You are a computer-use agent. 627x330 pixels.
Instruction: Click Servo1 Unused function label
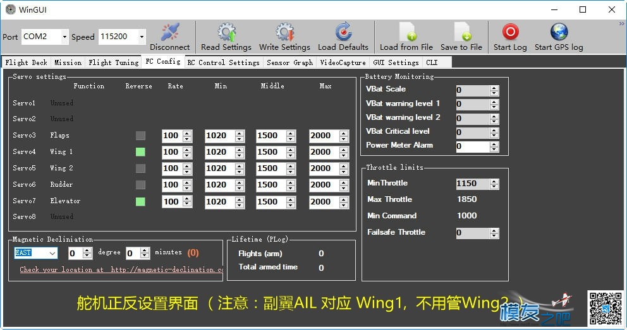tap(62, 103)
